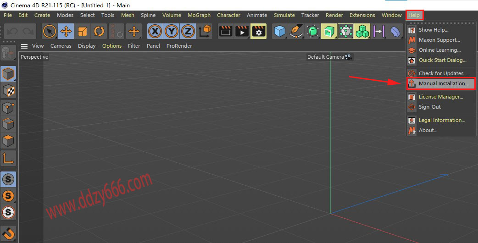Open Edit Render Settings gear icon
The image size is (478, 243).
pyautogui.click(x=259, y=31)
